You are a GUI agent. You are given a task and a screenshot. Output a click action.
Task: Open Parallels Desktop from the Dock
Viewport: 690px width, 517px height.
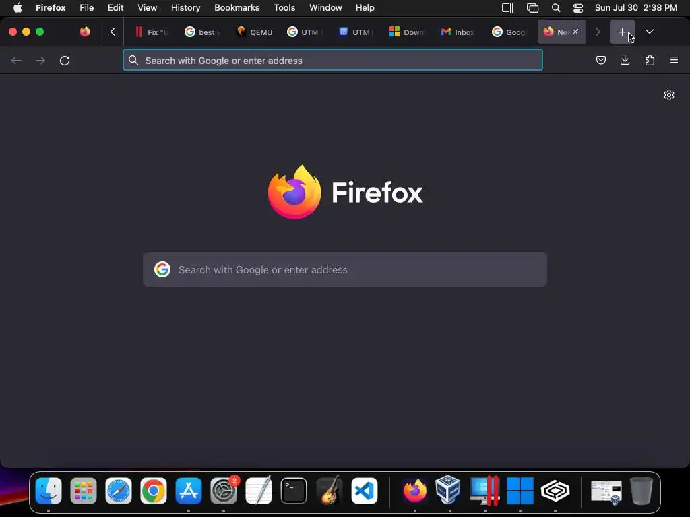484,491
